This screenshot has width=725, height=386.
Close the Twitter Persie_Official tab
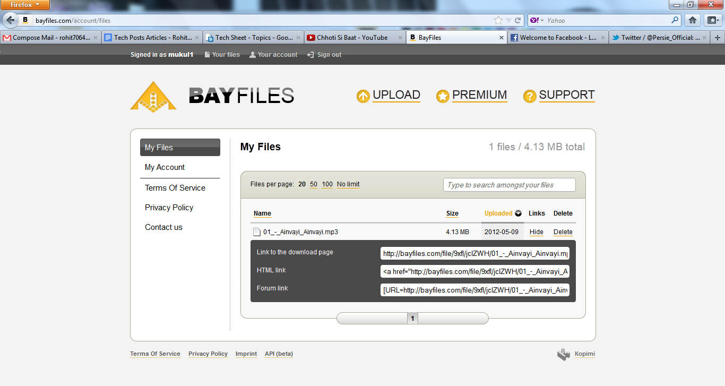[x=704, y=38]
